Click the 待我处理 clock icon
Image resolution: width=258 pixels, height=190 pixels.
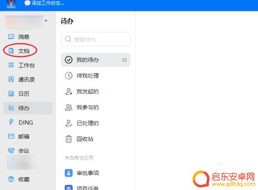click(69, 76)
